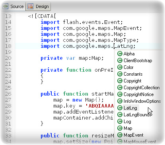Screen dimensions: 165x145
Task: Choose CopyrightNotice from the suggestions
Action: tap(139, 94)
